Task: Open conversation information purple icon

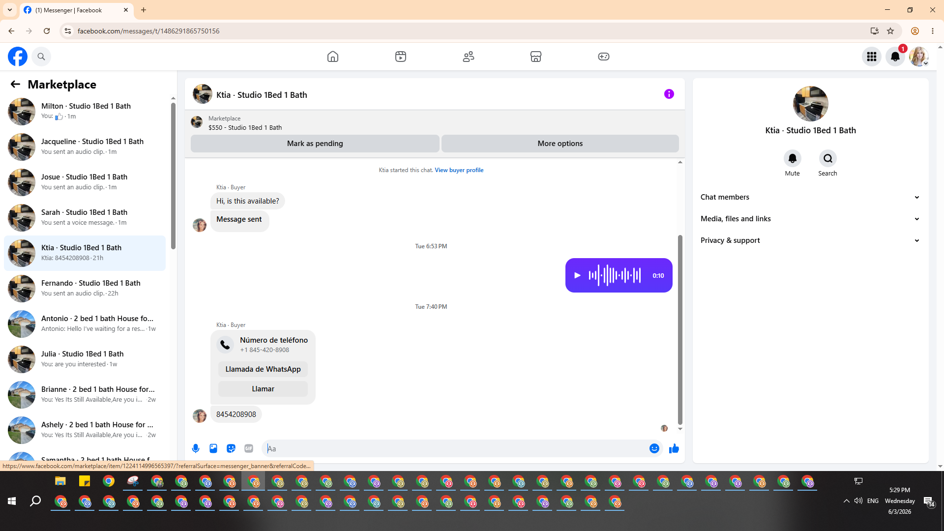Action: [x=669, y=94]
